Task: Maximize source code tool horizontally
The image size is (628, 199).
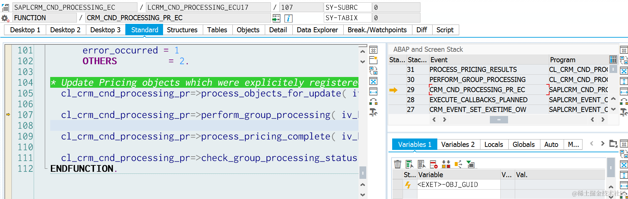Action: (373, 91)
